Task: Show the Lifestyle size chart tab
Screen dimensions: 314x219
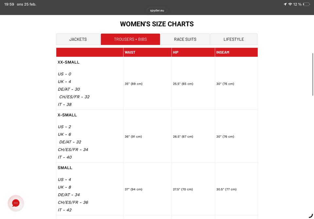Action: [x=234, y=39]
